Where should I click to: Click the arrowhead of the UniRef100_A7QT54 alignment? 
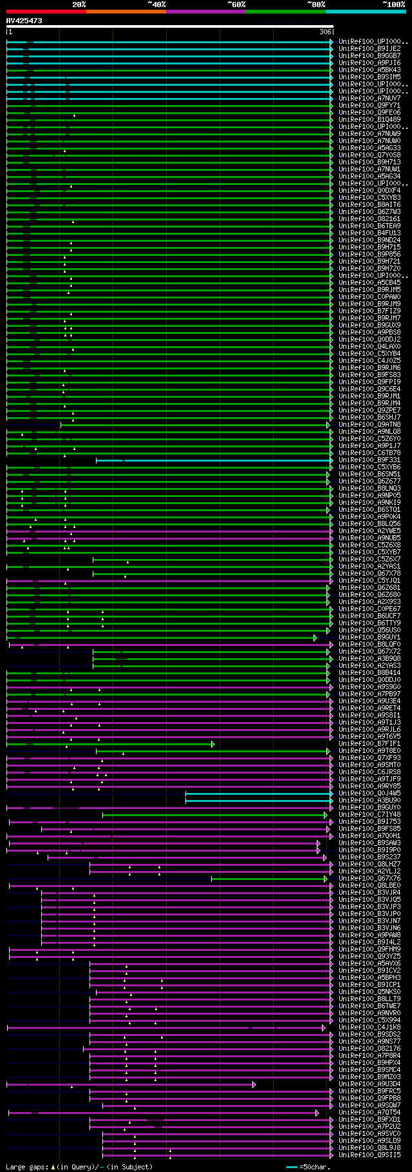(317, 1113)
